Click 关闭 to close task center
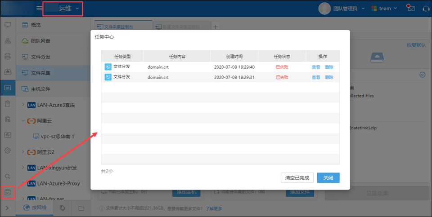432x217 pixels. (x=328, y=178)
